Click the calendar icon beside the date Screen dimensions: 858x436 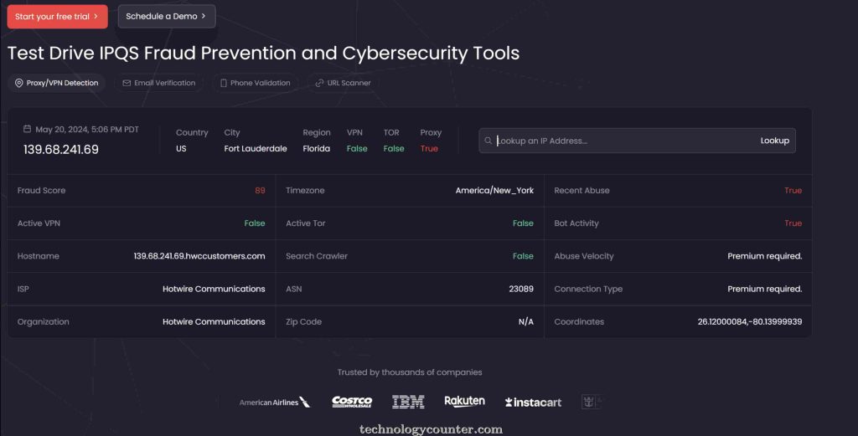[x=27, y=130]
